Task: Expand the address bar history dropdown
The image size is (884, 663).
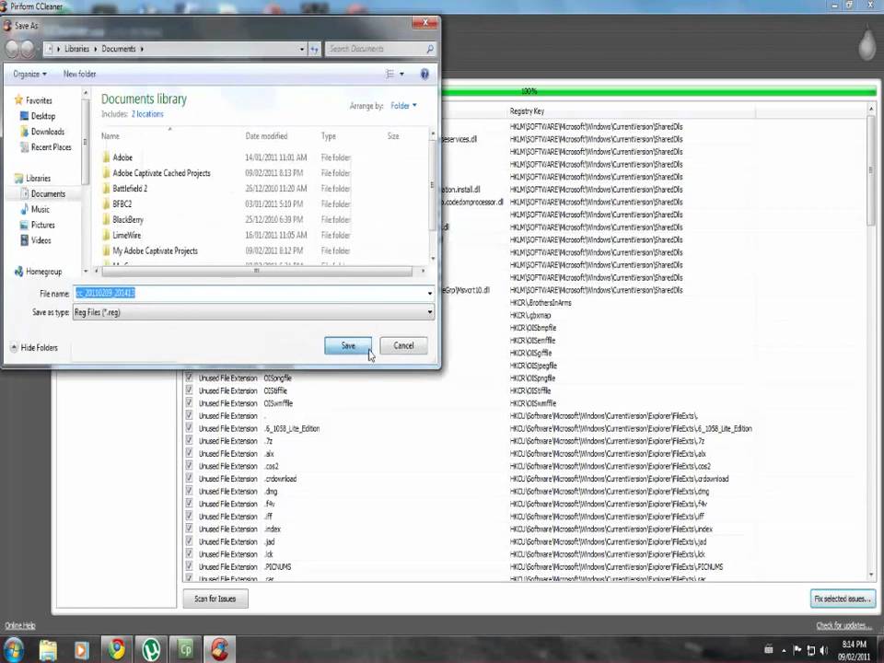Action: coord(302,49)
